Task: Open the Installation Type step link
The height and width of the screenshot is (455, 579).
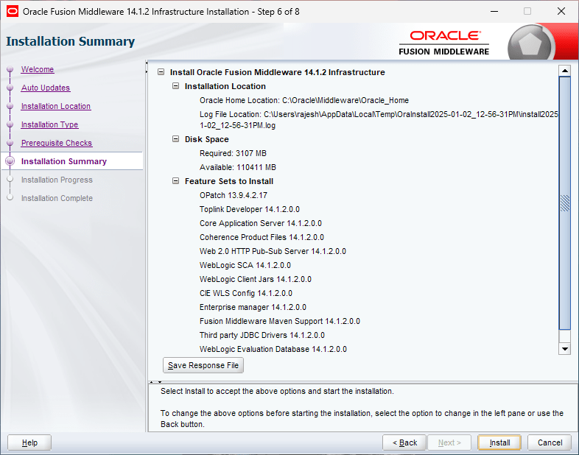Action: pos(49,124)
